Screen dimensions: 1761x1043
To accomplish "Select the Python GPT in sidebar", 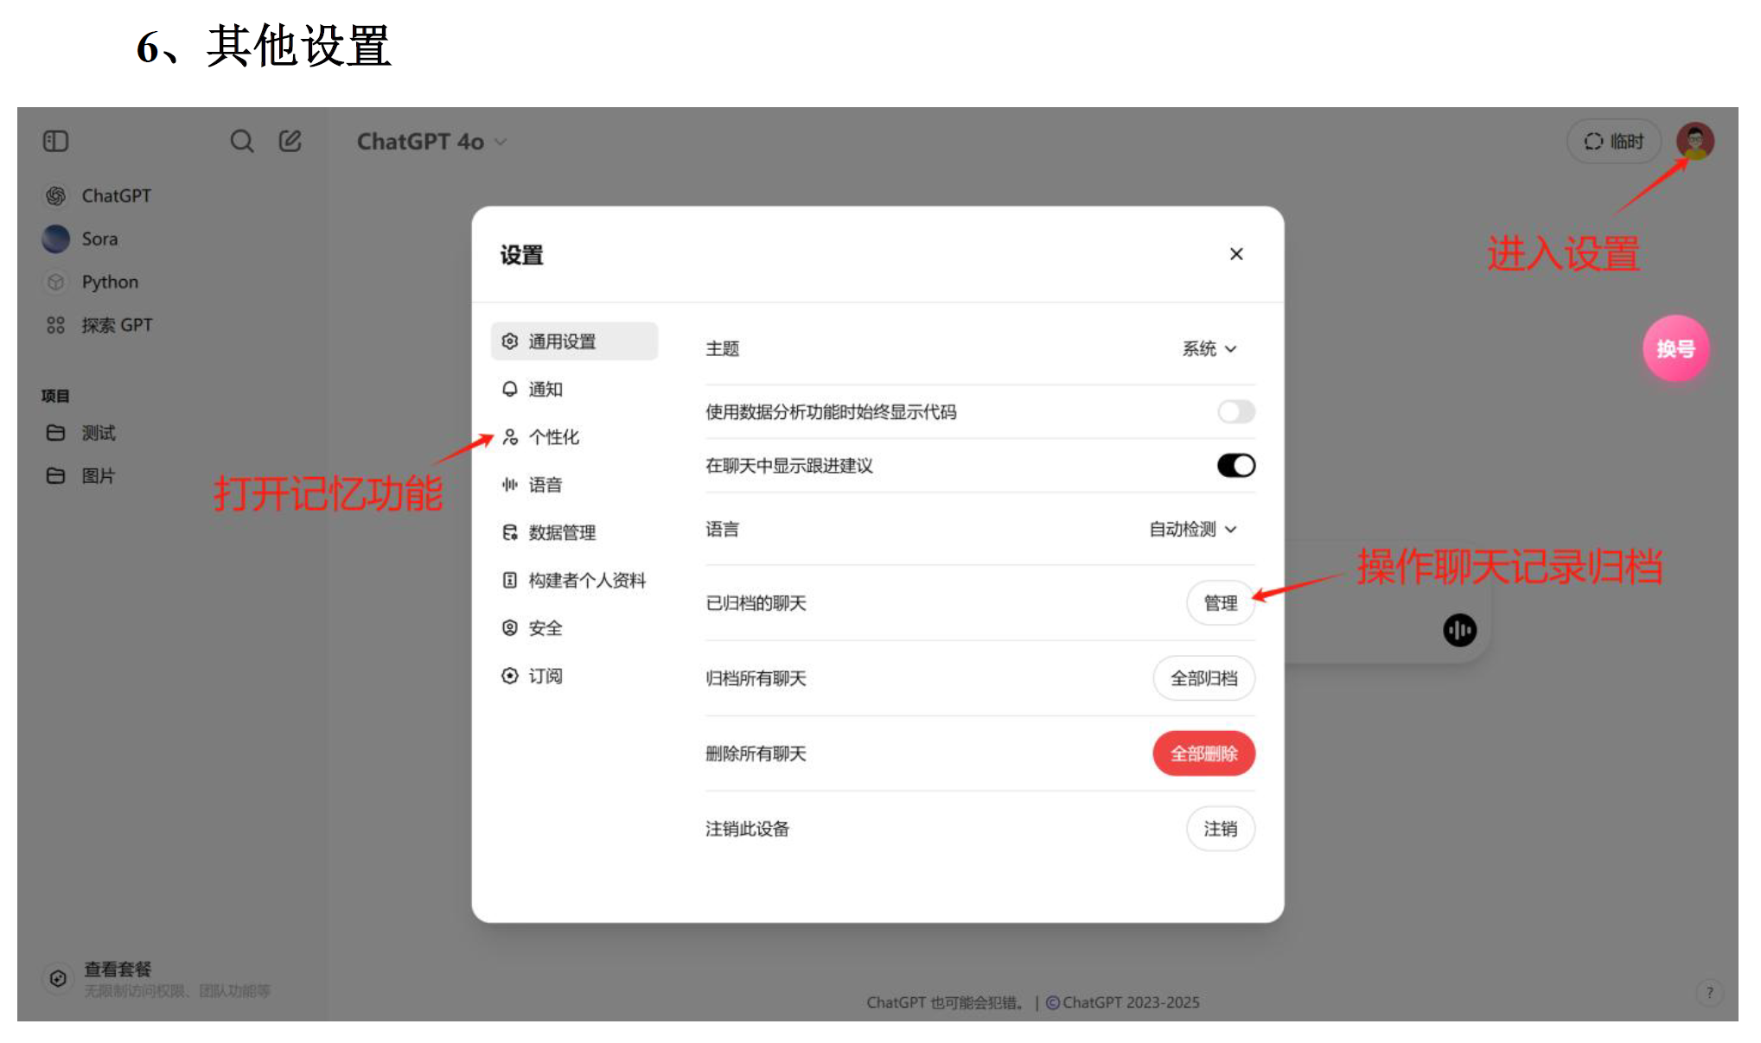I will (110, 282).
